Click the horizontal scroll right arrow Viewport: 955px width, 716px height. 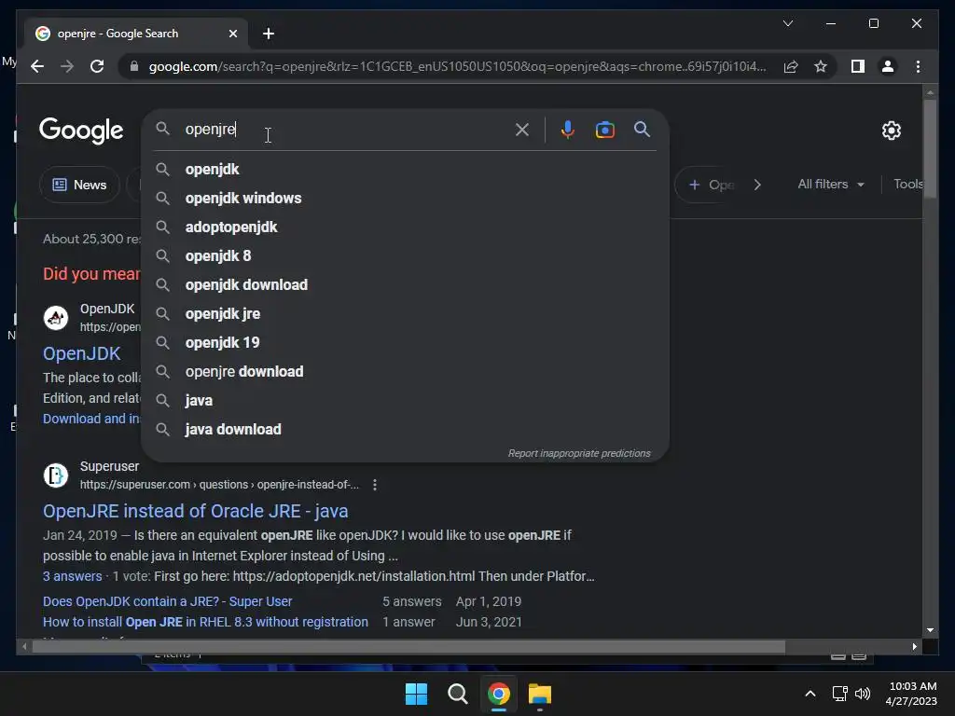click(914, 647)
